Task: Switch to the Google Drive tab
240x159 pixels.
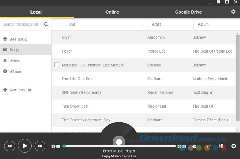Action: pos(188,12)
